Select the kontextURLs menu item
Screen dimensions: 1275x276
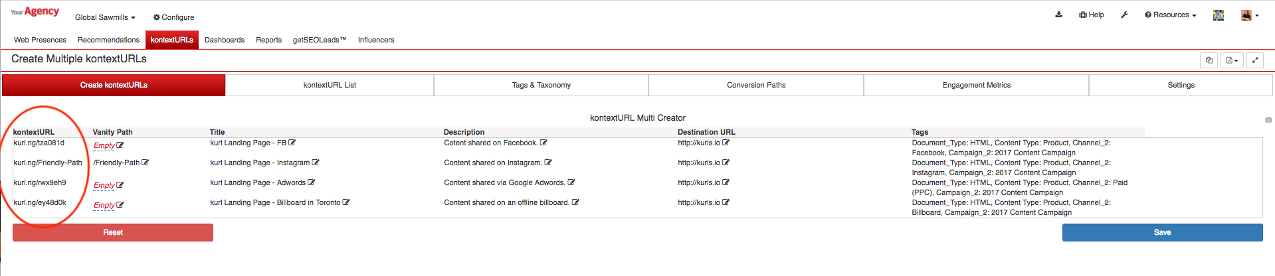click(x=172, y=40)
